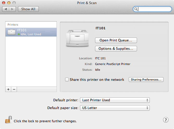Image resolution: width=174 pixels, height=129 pixels.
Task: Open Print Queue for IT101
Action: (x=116, y=40)
